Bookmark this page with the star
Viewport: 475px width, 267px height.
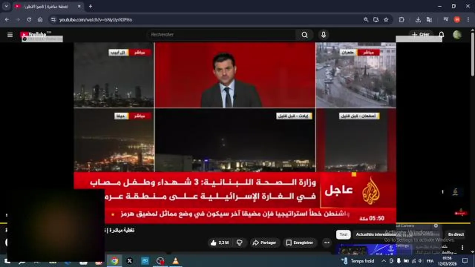pyautogui.click(x=386, y=20)
